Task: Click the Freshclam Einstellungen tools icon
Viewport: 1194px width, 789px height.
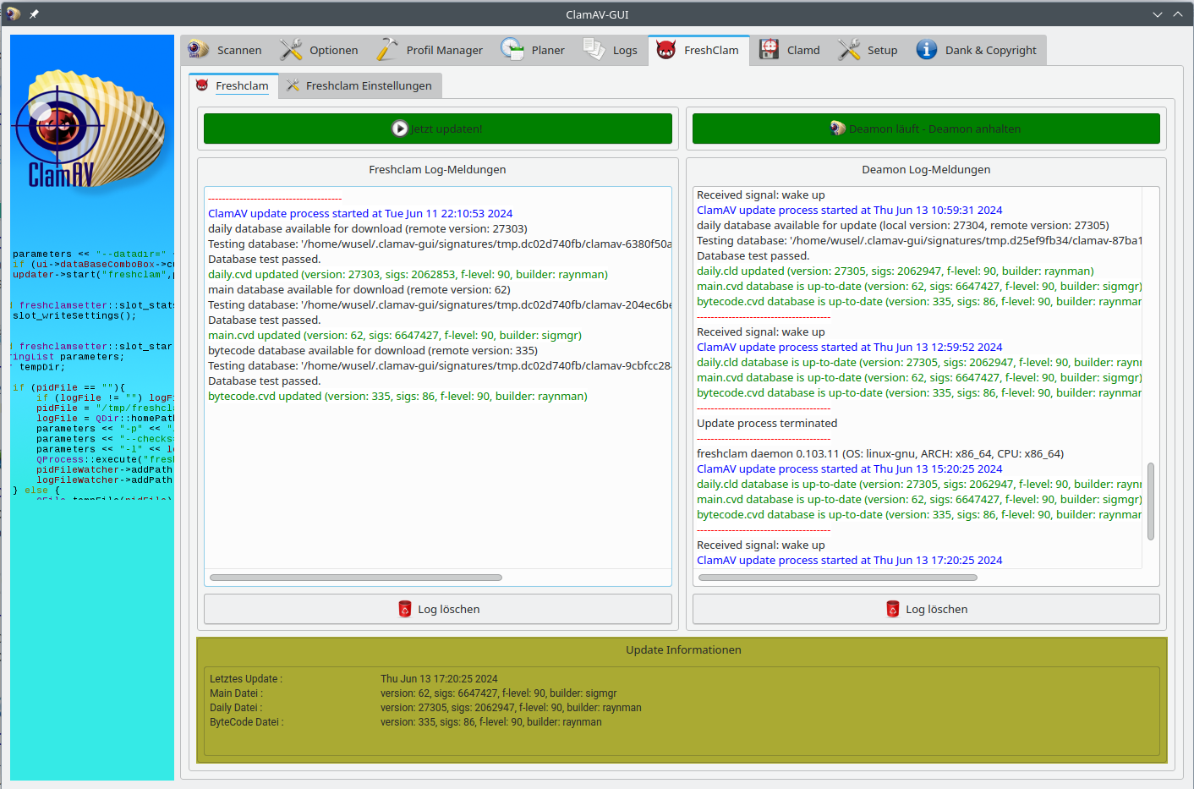Action: point(293,85)
